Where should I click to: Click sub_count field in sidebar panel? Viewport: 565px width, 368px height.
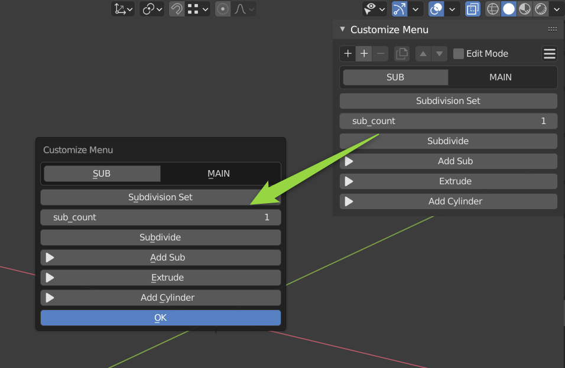[448, 121]
